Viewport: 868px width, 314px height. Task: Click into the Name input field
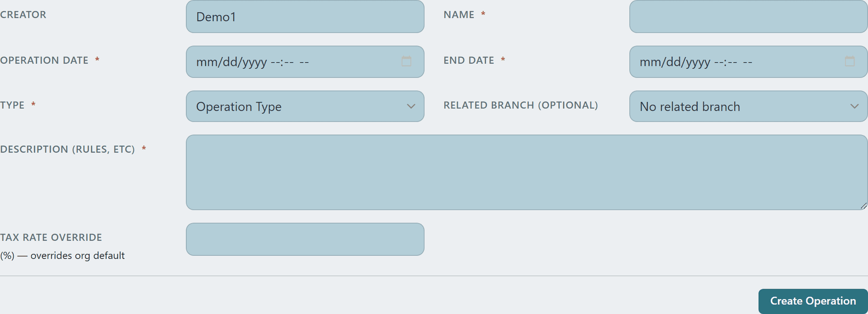(748, 16)
